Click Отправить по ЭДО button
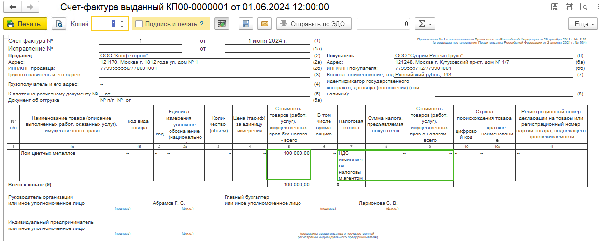600x241 pixels. point(314,24)
